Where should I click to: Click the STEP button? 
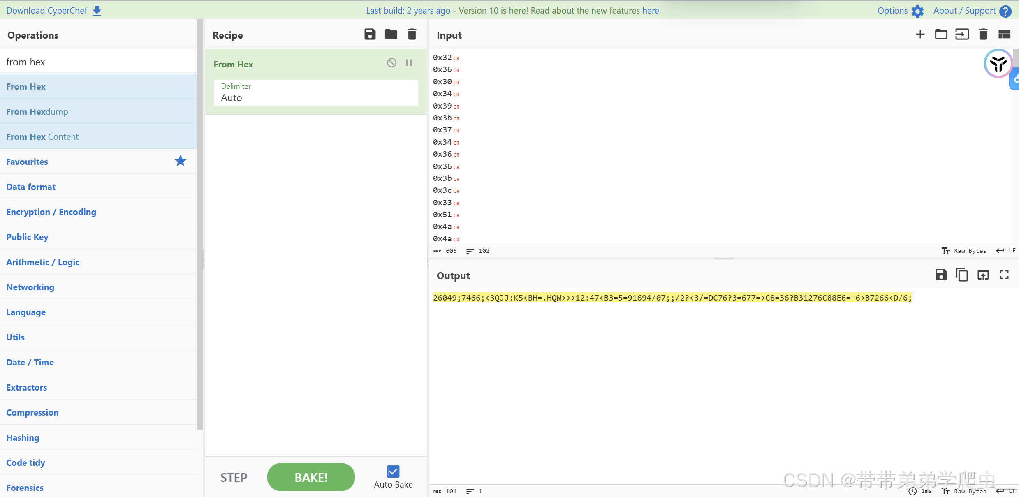(x=234, y=477)
